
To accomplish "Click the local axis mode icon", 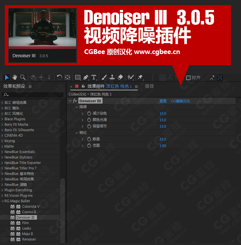I will tap(163, 77).
